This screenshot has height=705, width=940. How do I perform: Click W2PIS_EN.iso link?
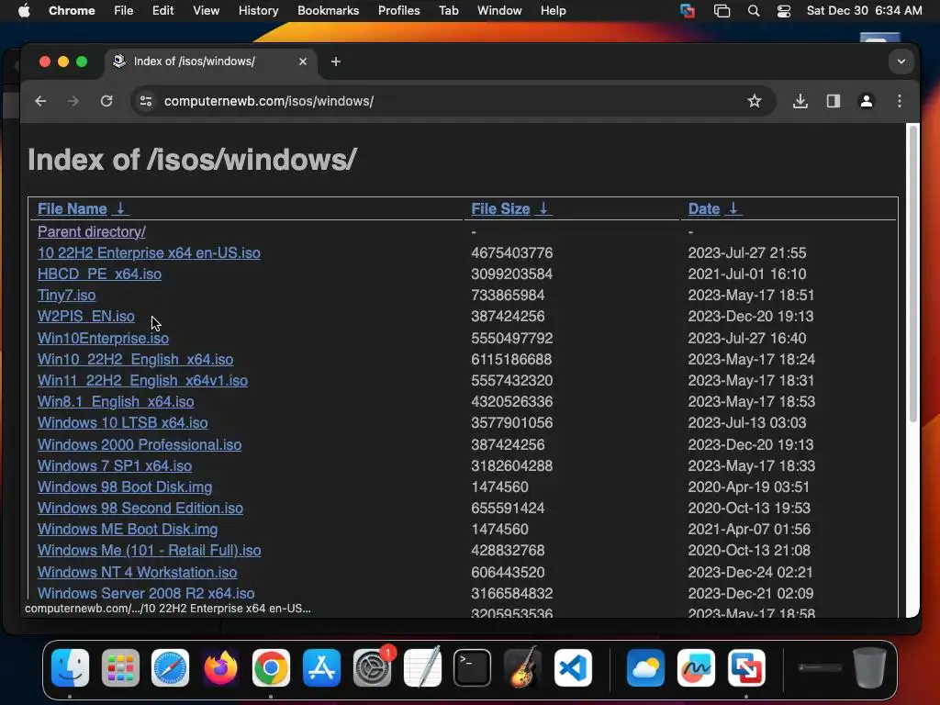click(x=85, y=317)
